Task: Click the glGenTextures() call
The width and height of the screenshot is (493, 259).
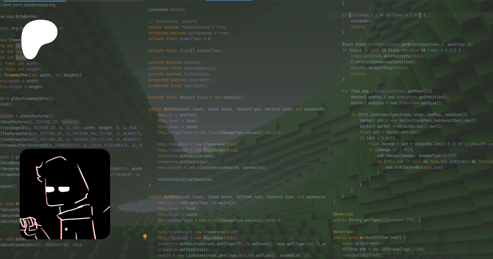Action: [x=37, y=116]
